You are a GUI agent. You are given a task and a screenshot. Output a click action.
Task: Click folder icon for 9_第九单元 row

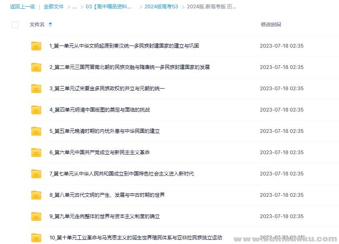(x=36, y=216)
